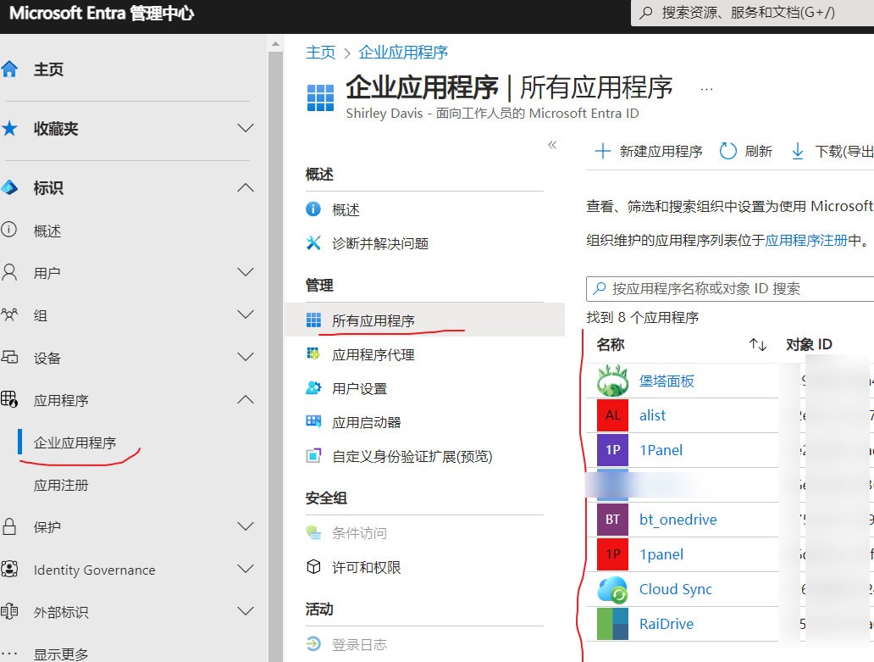The image size is (874, 662).
Task: Click the application name search field
Action: (730, 288)
